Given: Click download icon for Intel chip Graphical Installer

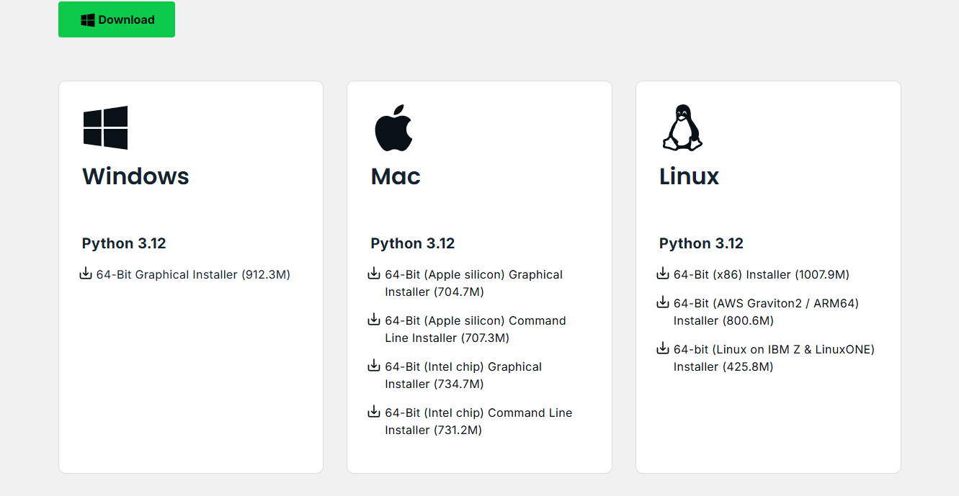Looking at the screenshot, I should (374, 366).
